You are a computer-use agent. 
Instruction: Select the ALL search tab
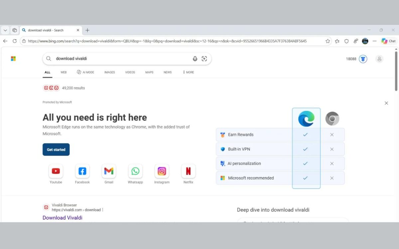pyautogui.click(x=48, y=72)
